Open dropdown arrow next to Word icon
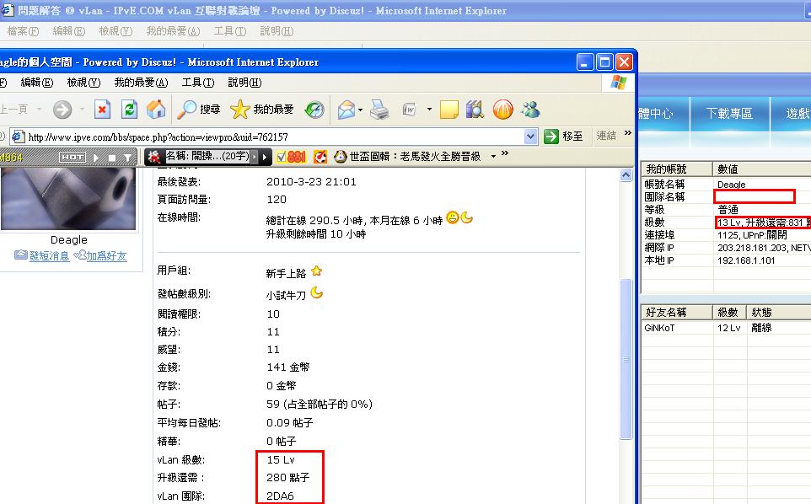This screenshot has width=811, height=504. coord(429,110)
